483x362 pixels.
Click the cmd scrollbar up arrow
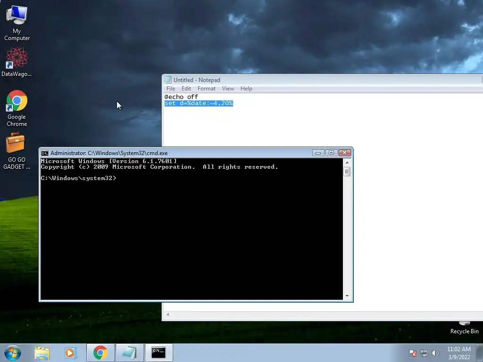(347, 162)
